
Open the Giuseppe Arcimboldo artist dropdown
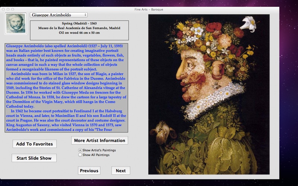click(58, 15)
